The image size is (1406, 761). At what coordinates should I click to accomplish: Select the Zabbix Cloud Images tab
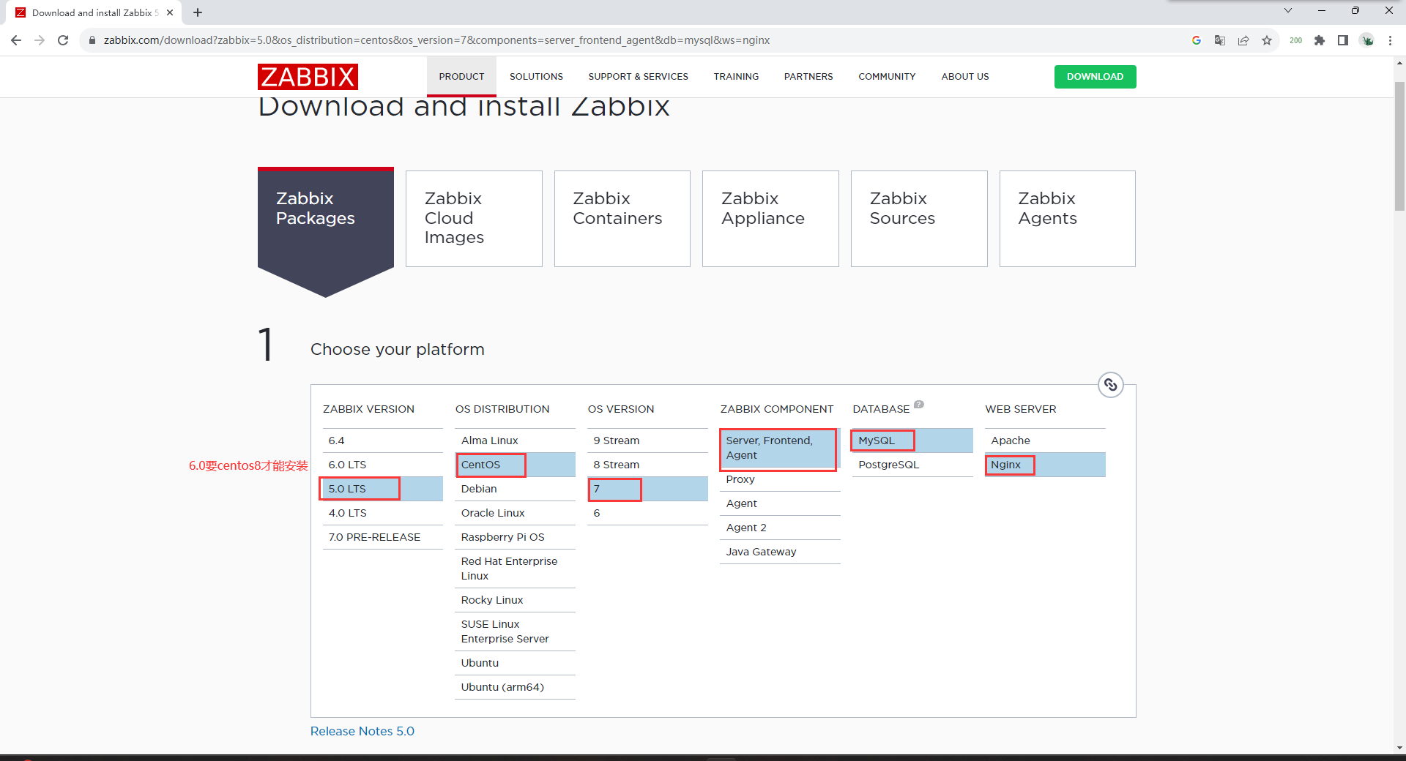[474, 219]
